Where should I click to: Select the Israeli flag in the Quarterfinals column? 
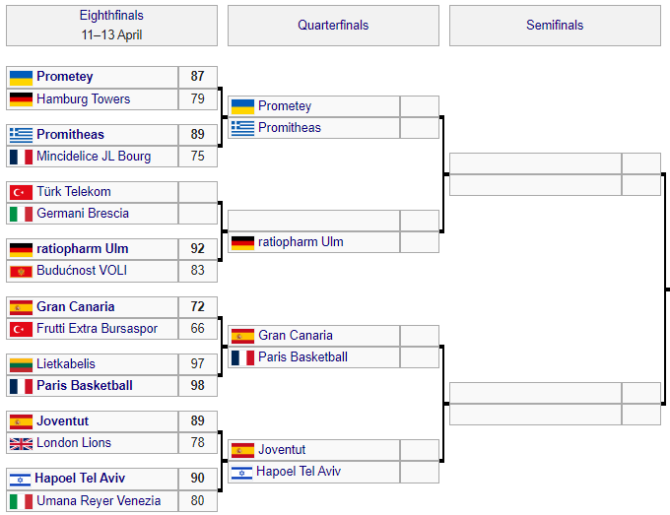click(x=242, y=472)
